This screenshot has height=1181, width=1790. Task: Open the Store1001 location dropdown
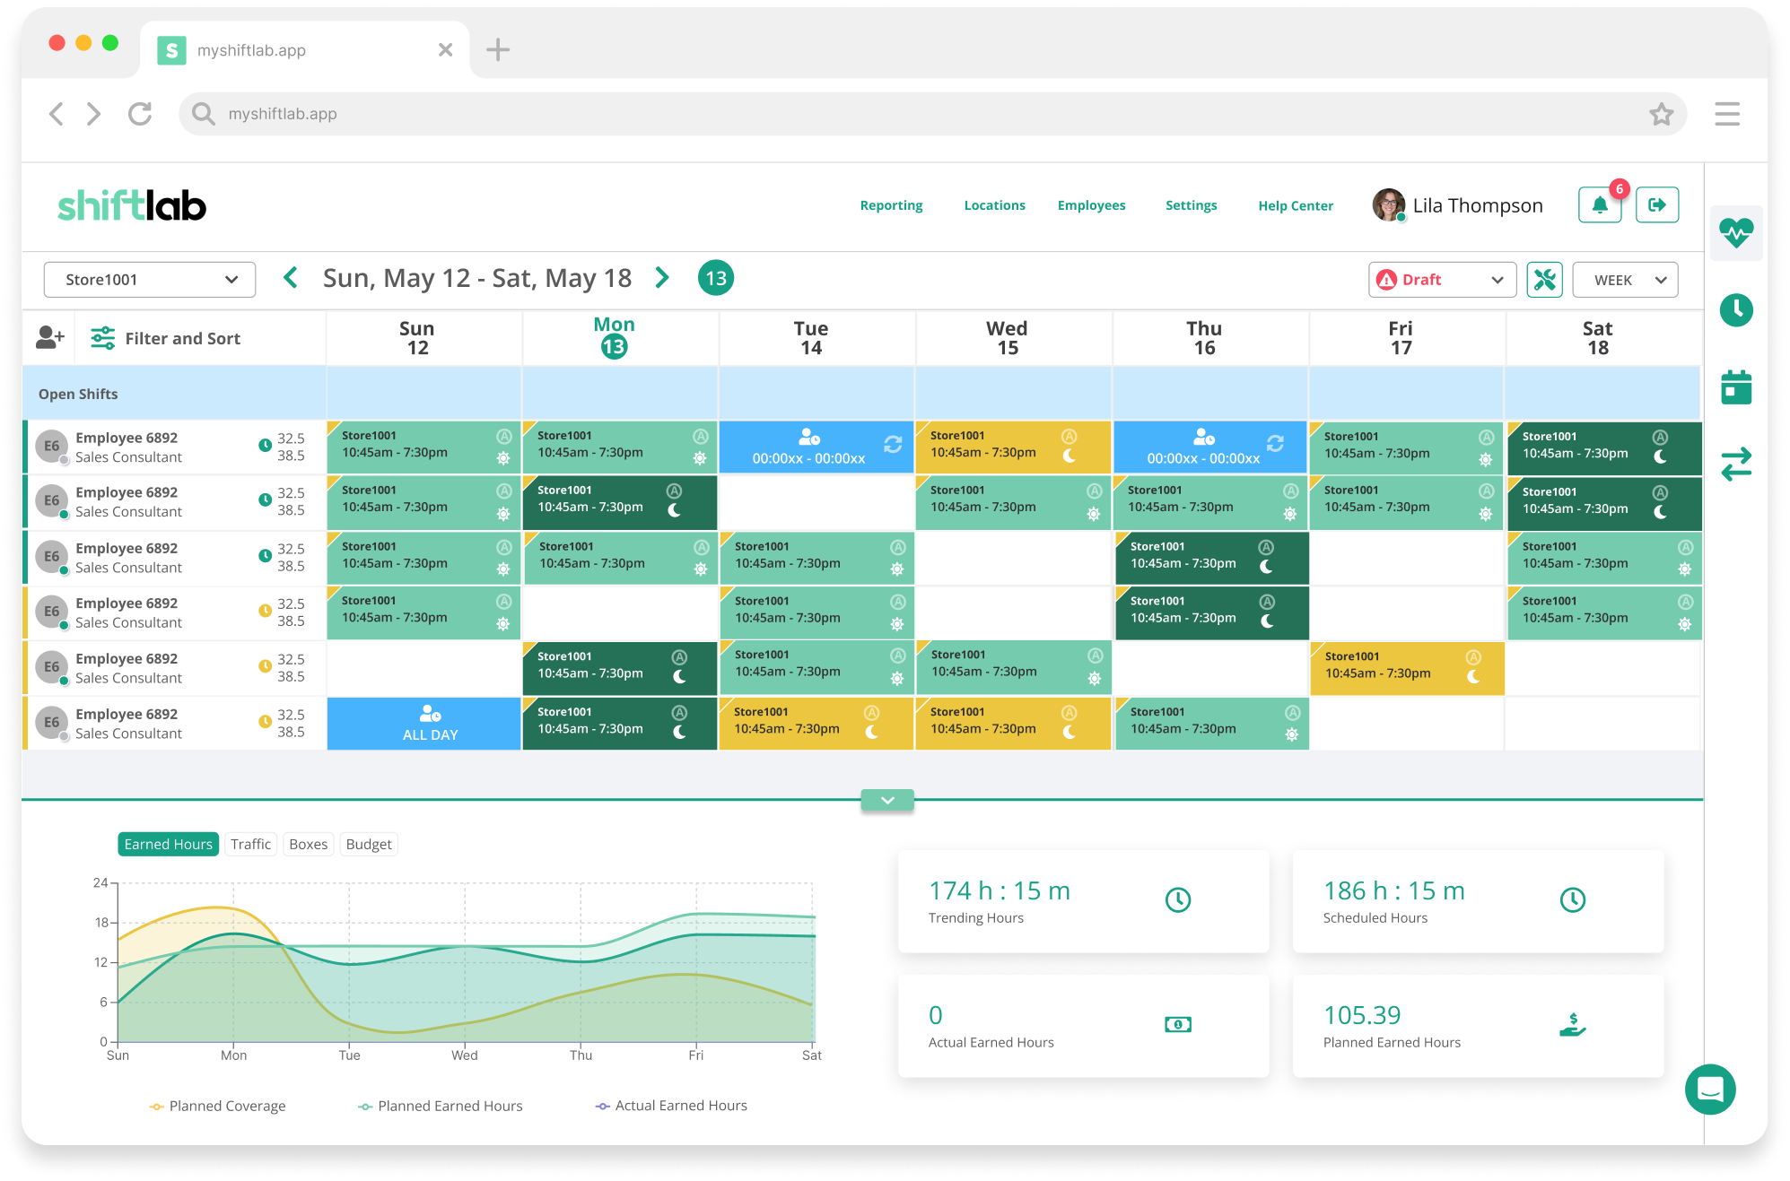click(149, 279)
